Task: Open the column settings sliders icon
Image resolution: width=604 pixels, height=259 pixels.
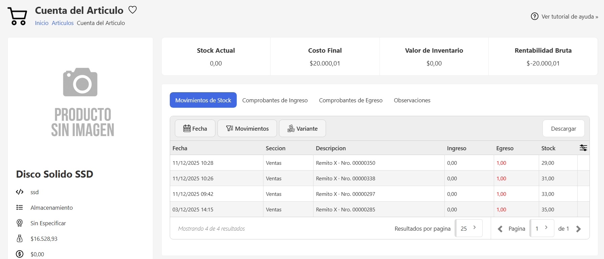Action: click(x=583, y=148)
